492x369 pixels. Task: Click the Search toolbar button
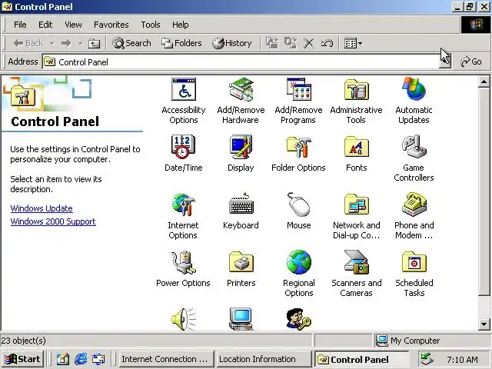pos(131,43)
